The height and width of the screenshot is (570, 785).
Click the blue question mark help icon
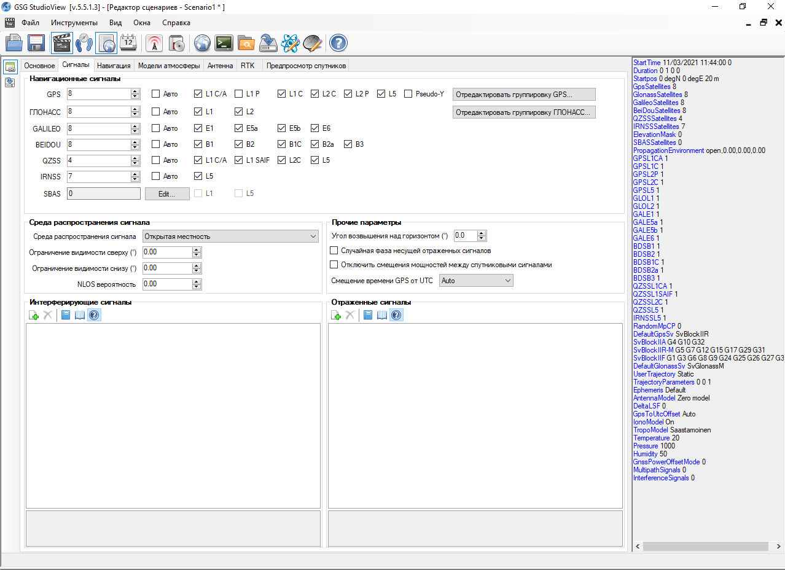[x=338, y=43]
